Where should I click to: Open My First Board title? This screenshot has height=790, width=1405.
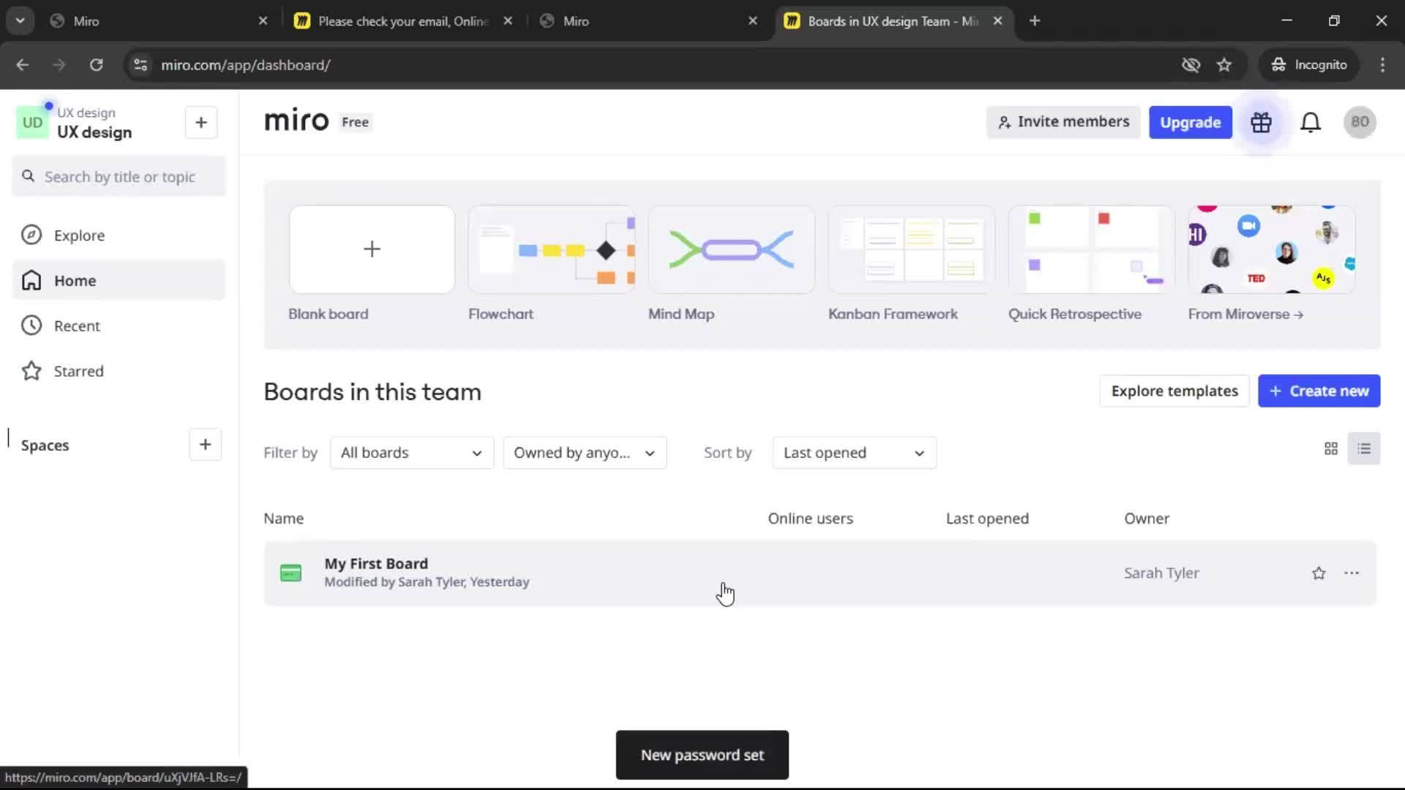click(x=376, y=564)
